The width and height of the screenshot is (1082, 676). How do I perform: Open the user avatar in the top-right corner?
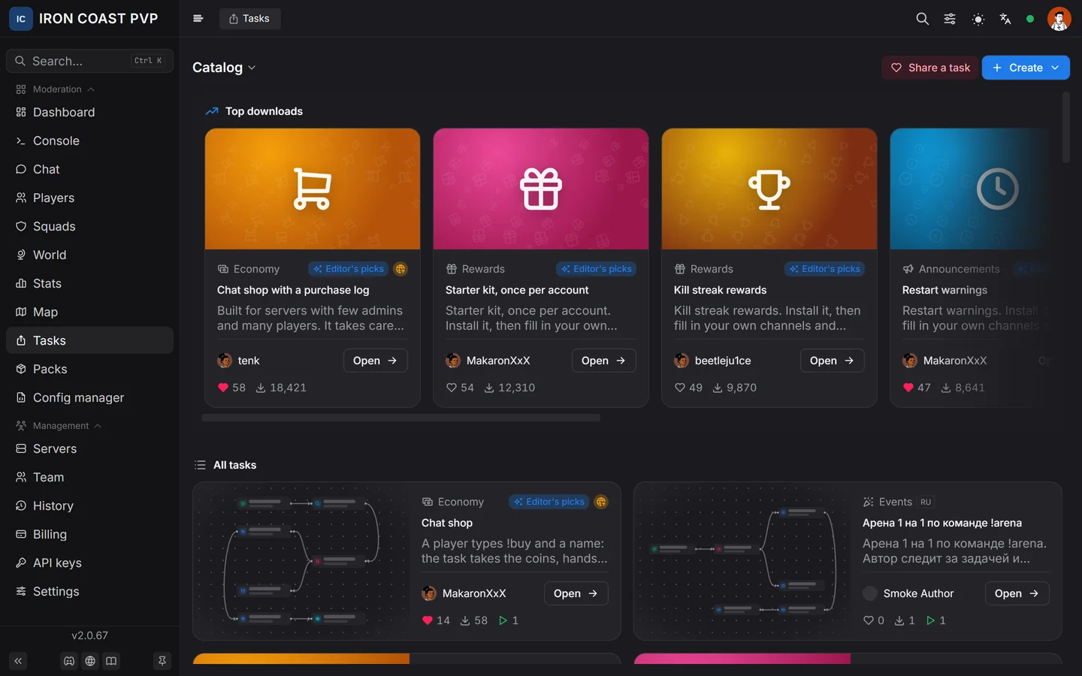[1059, 19]
